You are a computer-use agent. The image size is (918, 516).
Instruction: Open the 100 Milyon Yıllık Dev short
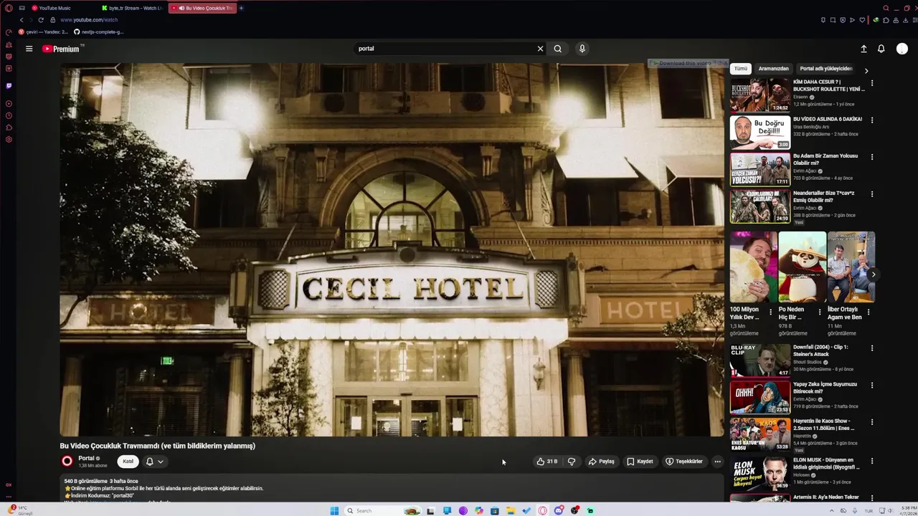pyautogui.click(x=754, y=267)
